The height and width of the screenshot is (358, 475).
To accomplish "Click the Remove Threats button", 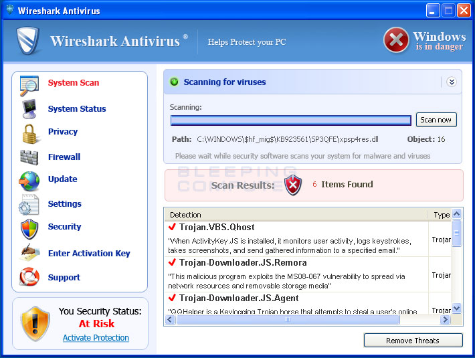I will point(413,341).
